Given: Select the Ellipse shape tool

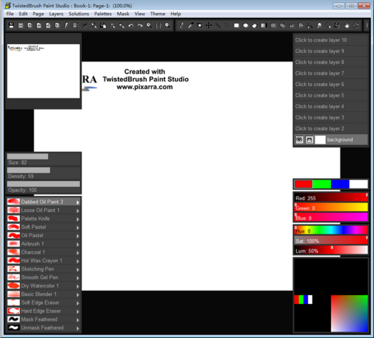Looking at the screenshot, I should pyautogui.click(x=246, y=25).
